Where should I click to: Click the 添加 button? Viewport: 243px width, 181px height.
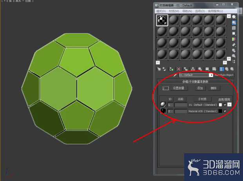coord(200,88)
